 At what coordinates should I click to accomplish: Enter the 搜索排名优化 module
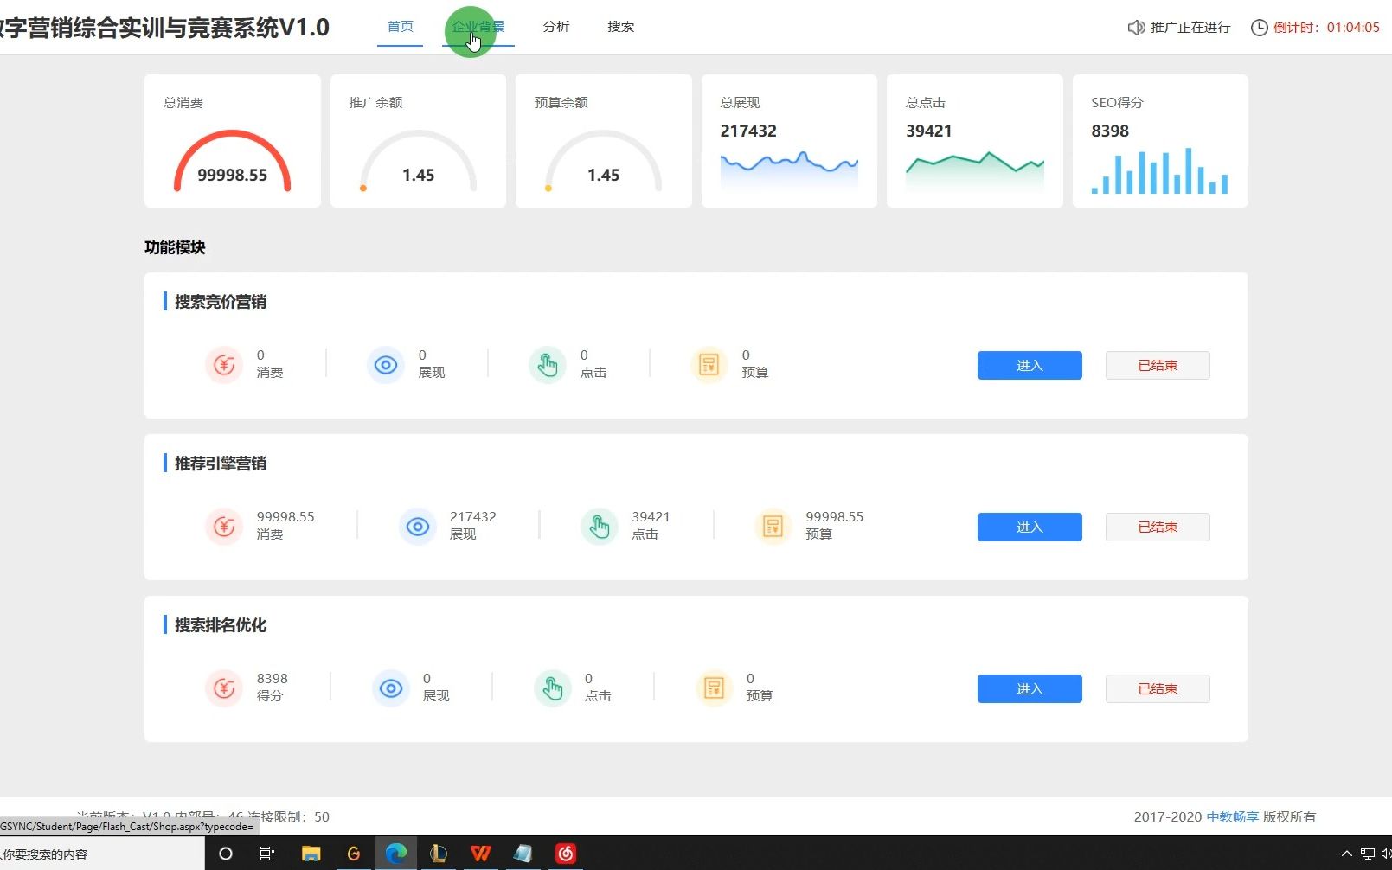tap(1030, 688)
